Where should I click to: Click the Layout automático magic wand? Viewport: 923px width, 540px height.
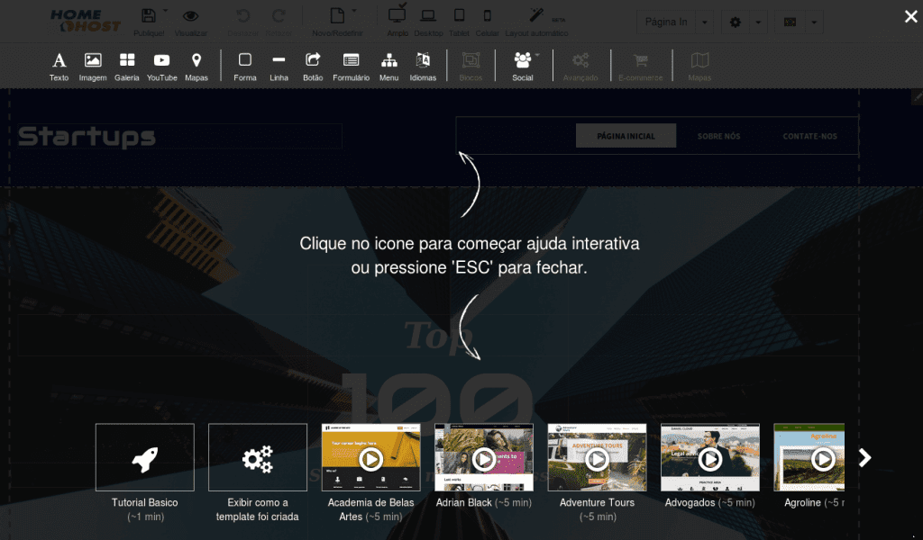(536, 15)
